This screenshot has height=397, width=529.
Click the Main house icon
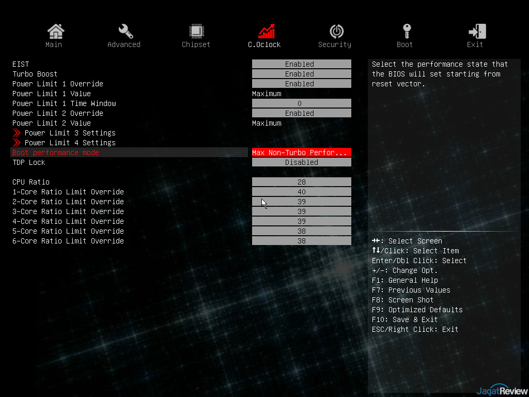pyautogui.click(x=55, y=32)
